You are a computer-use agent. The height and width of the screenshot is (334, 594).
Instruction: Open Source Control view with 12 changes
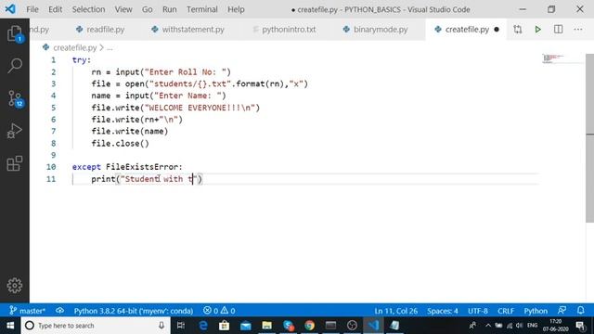coord(15,98)
